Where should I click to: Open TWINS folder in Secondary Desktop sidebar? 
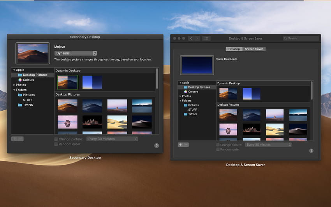tap(26, 105)
